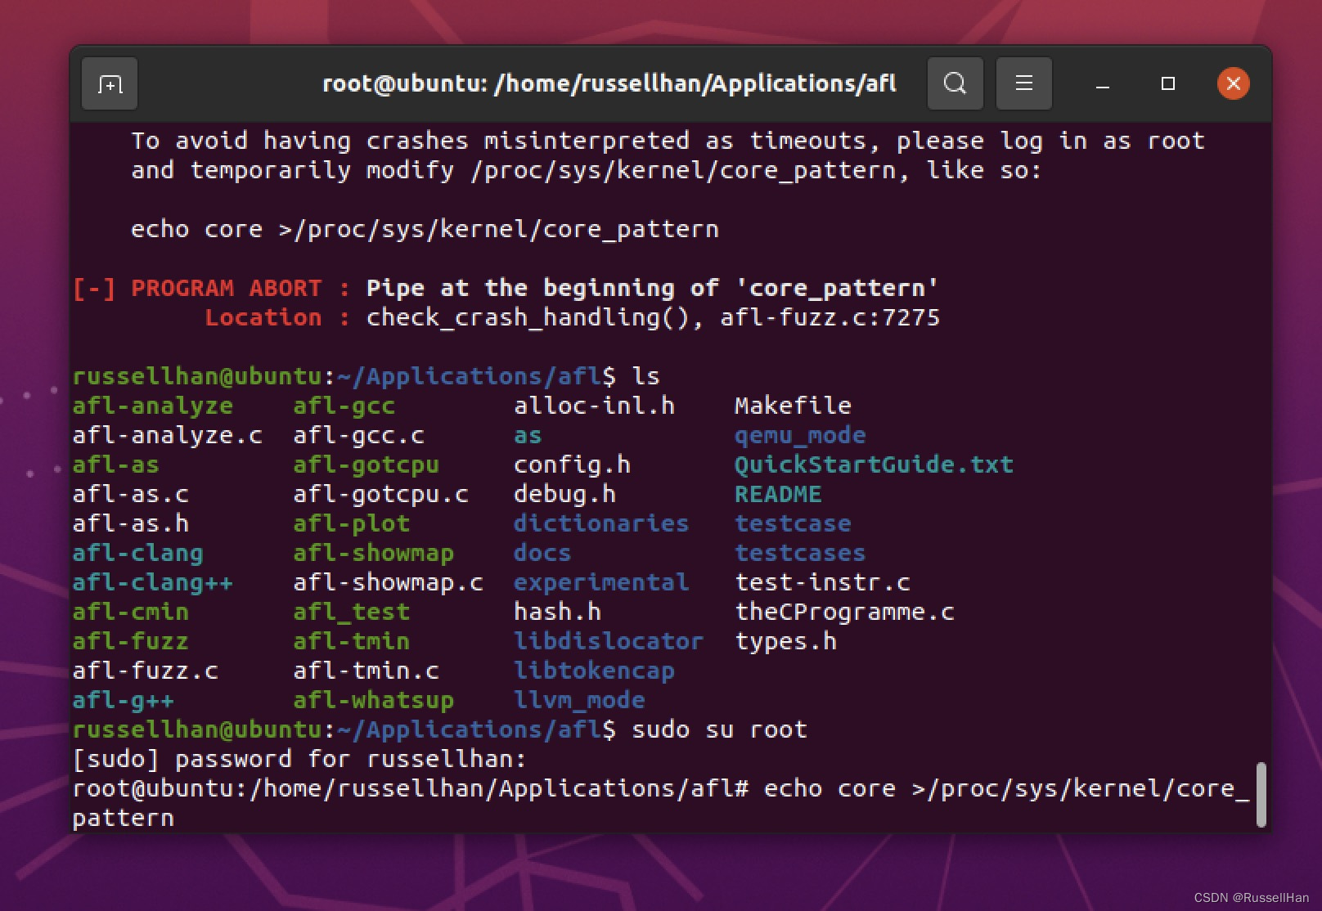The image size is (1322, 911).
Task: Click the afl-cmin entry
Action: (x=131, y=612)
